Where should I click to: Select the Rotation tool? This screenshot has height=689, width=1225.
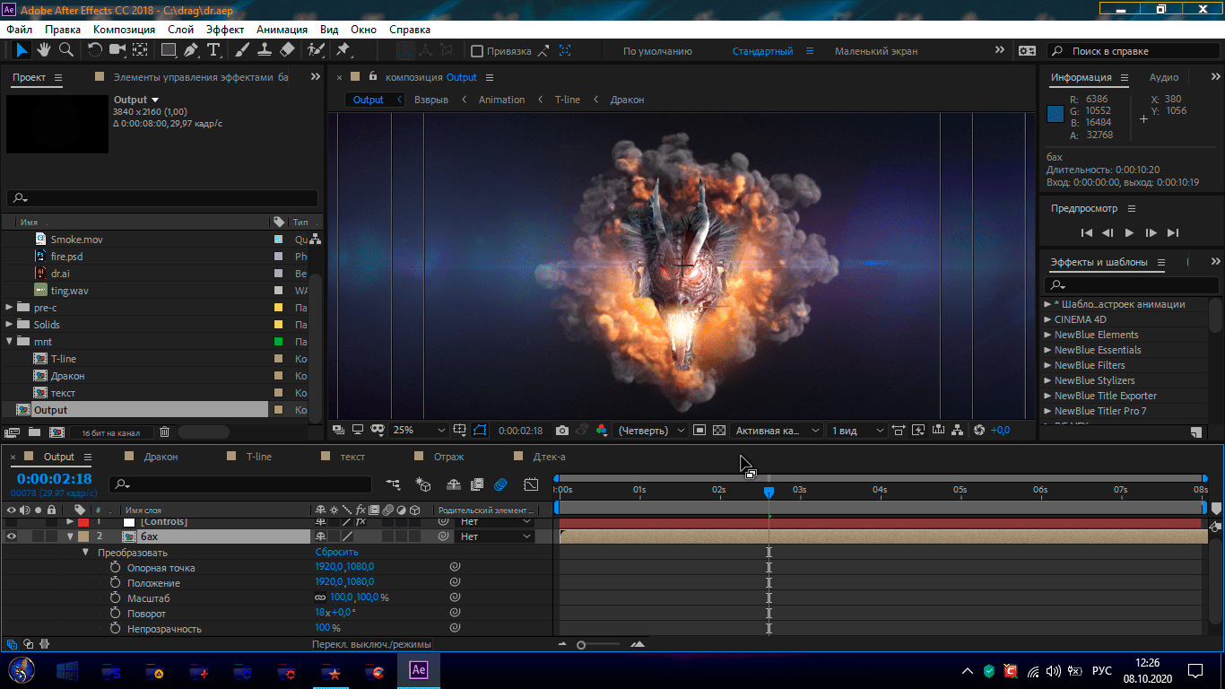pyautogui.click(x=95, y=50)
